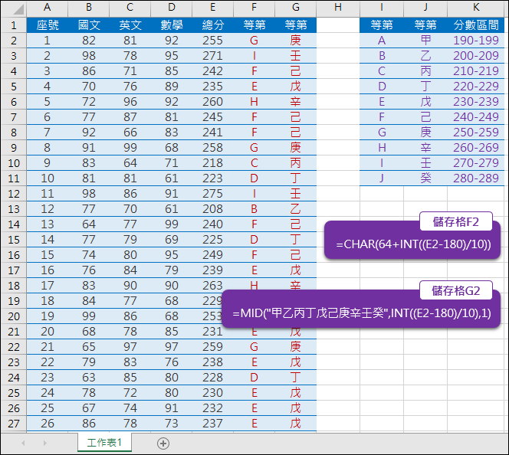Click the next sheet navigation arrow
Viewport: 509px width, 455px height.
pyautogui.click(x=45, y=443)
